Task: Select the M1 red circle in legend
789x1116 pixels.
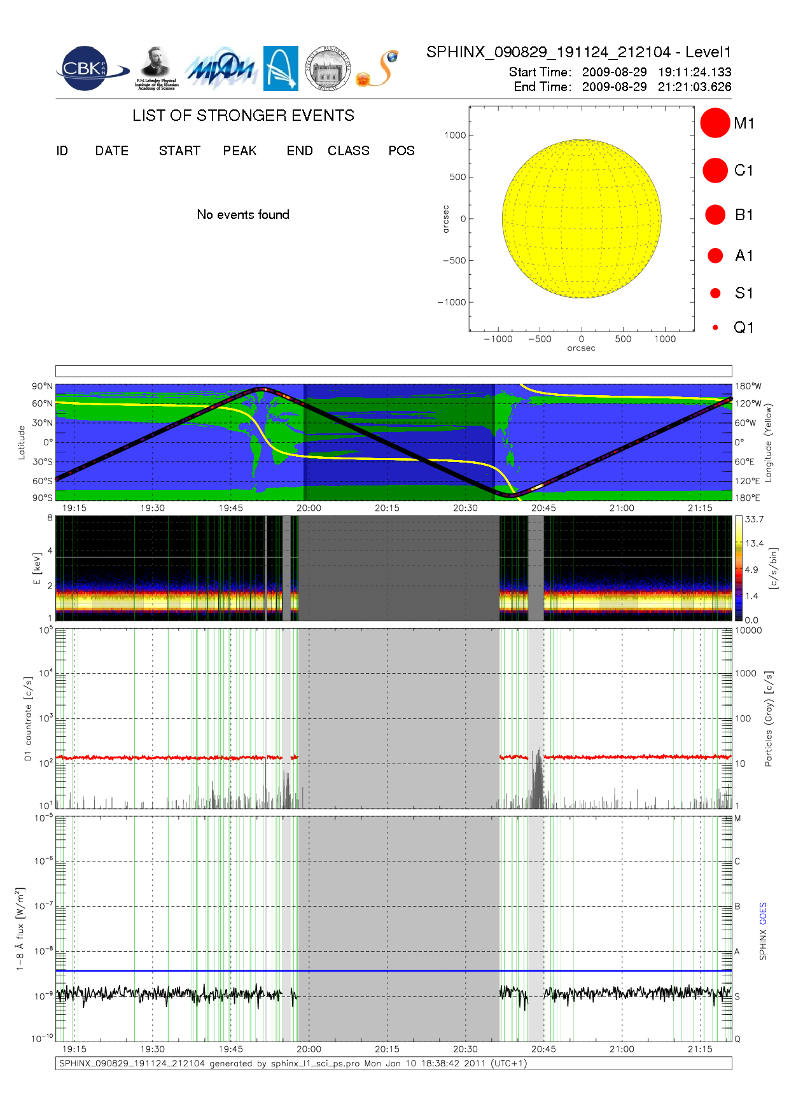Action: pyautogui.click(x=715, y=123)
